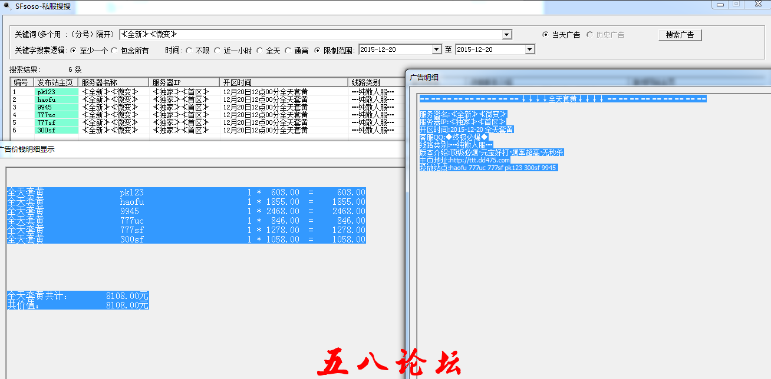Click the 服务器名称 column header
This screenshot has width=771, height=379.
pyautogui.click(x=111, y=81)
